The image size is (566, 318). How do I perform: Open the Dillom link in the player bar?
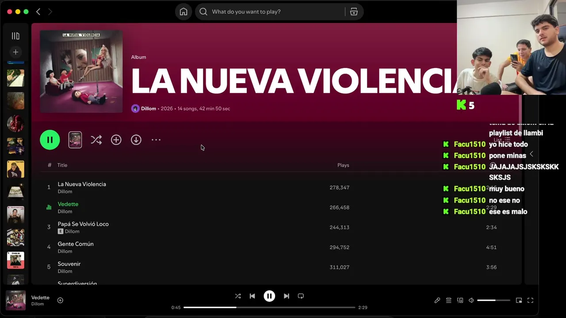coord(38,304)
